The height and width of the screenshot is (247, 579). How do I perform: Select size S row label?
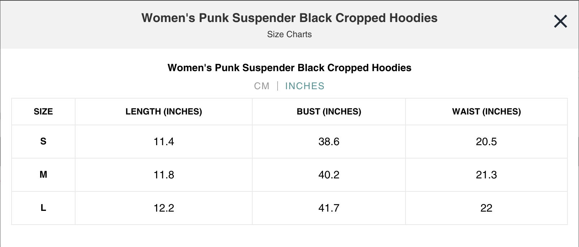[x=43, y=142]
